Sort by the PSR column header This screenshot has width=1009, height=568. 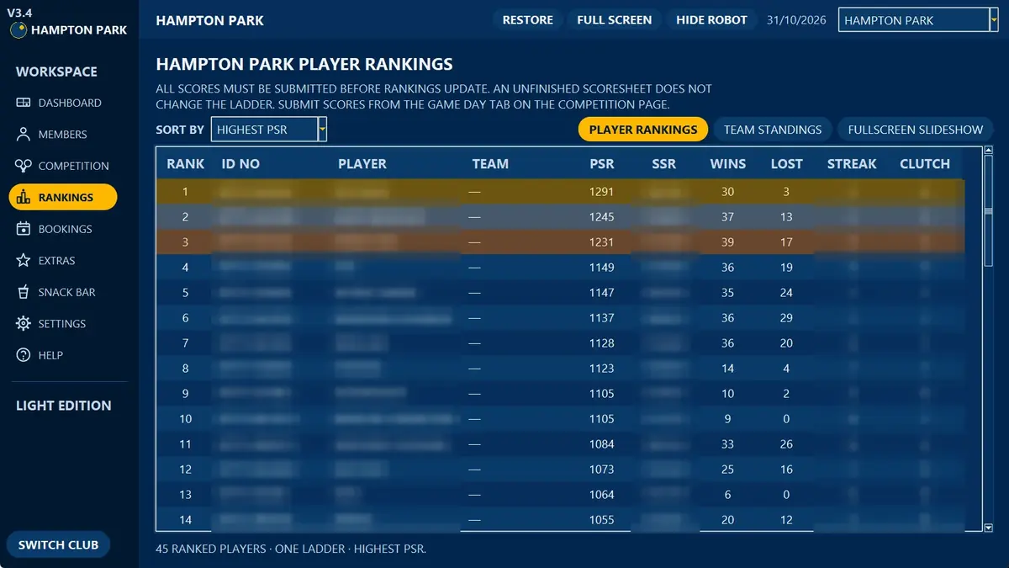[x=602, y=164]
